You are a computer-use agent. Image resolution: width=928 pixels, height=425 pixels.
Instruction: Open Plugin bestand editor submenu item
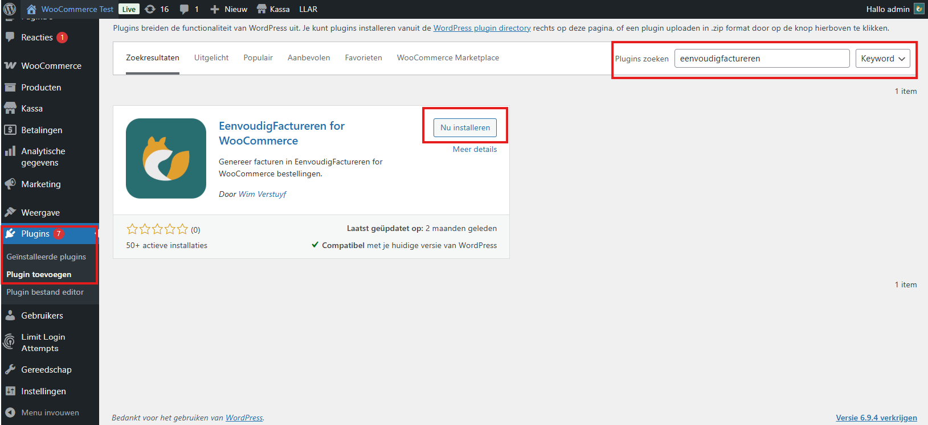coord(45,292)
